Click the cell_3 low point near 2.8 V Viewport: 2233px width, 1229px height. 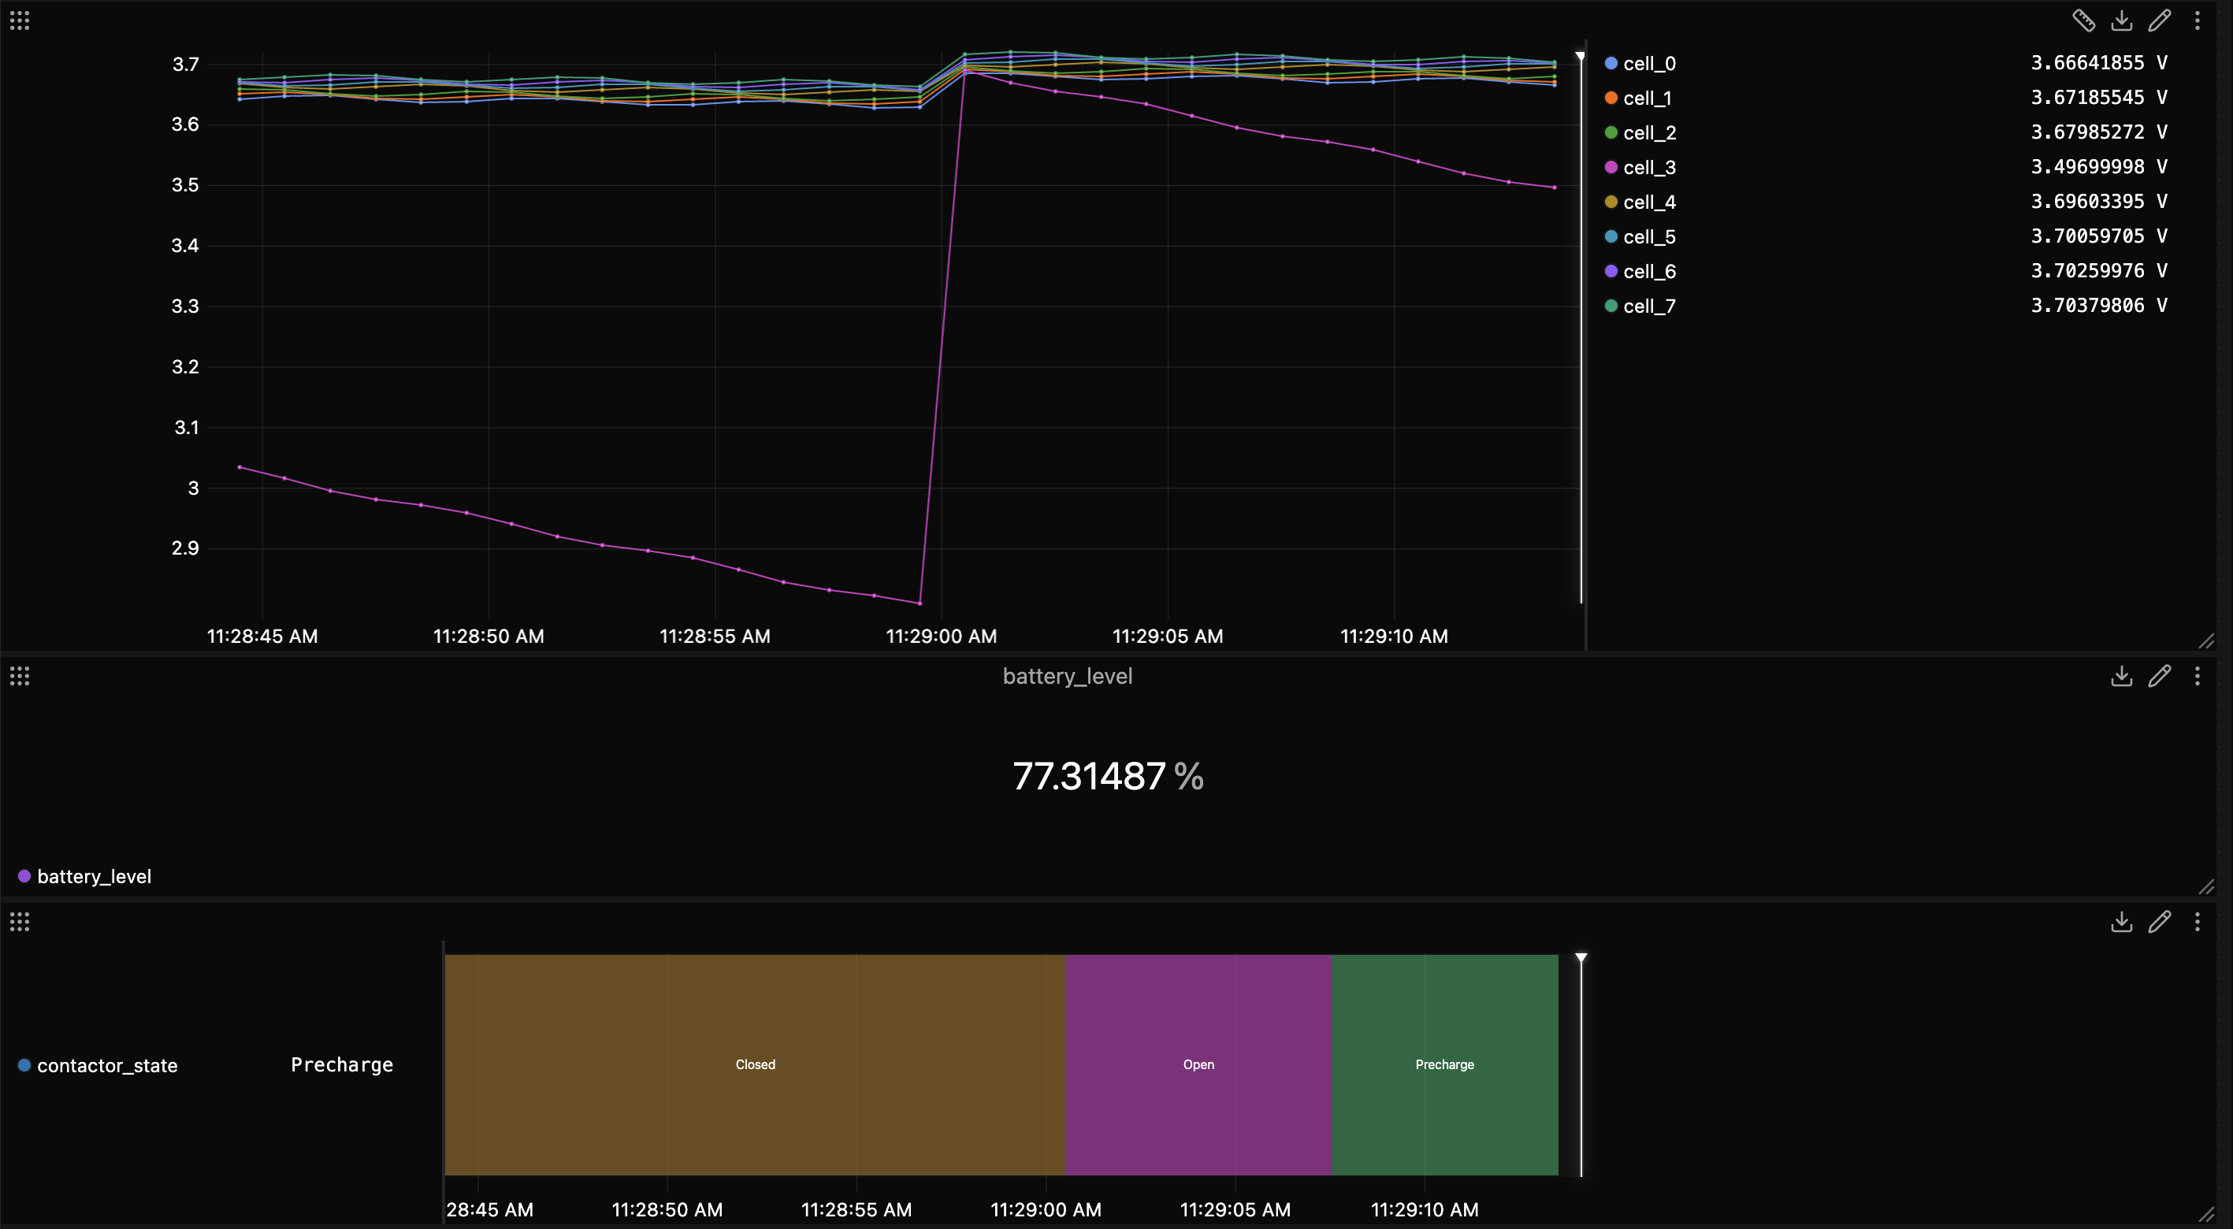920,603
